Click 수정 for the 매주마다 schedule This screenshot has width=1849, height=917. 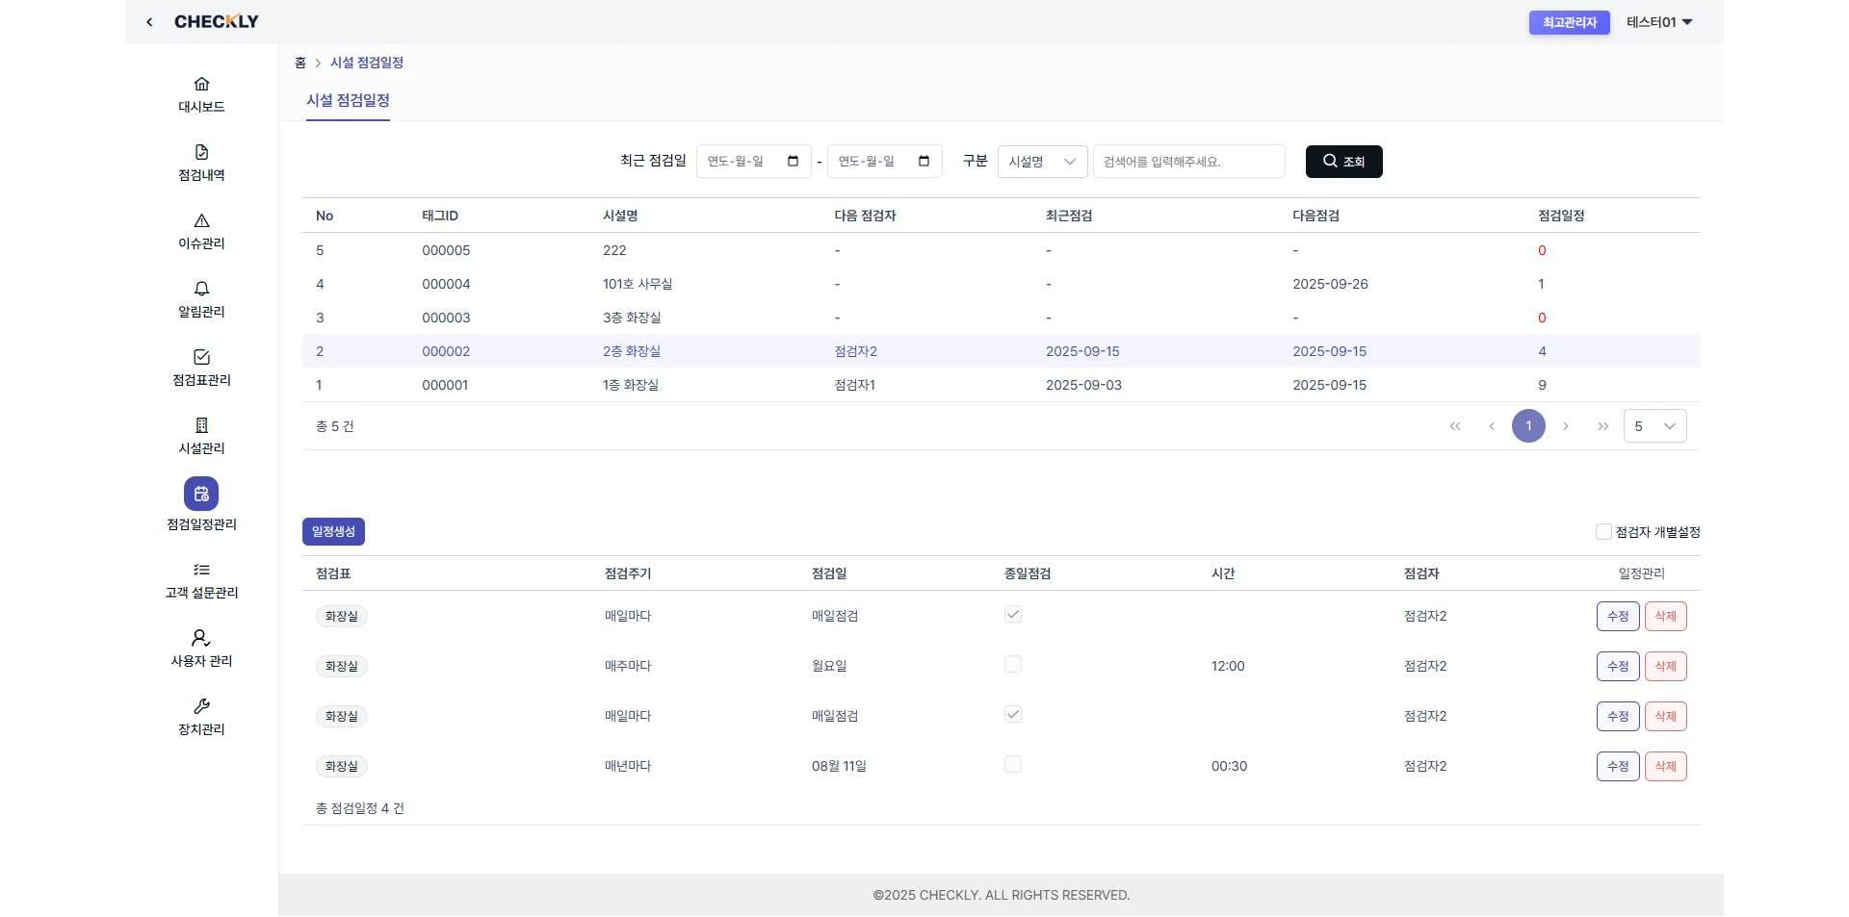pos(1618,666)
